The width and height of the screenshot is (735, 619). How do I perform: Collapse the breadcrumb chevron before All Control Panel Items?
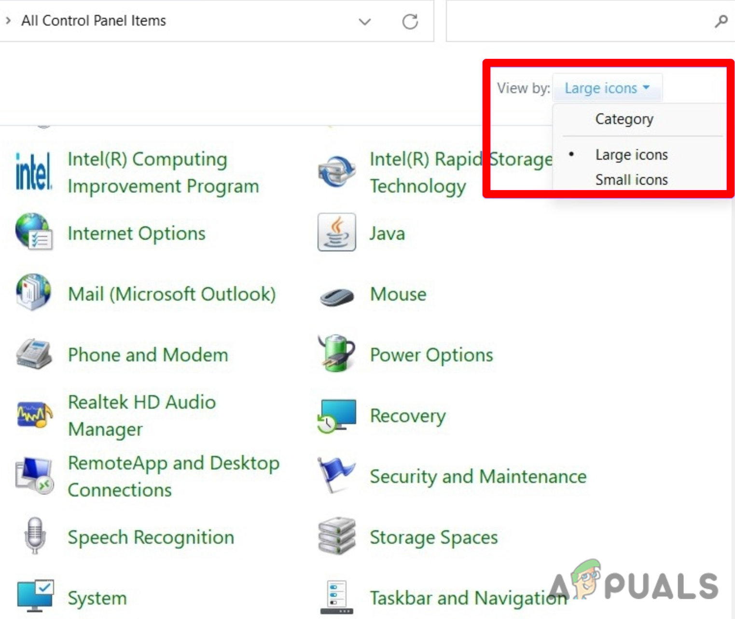click(7, 21)
